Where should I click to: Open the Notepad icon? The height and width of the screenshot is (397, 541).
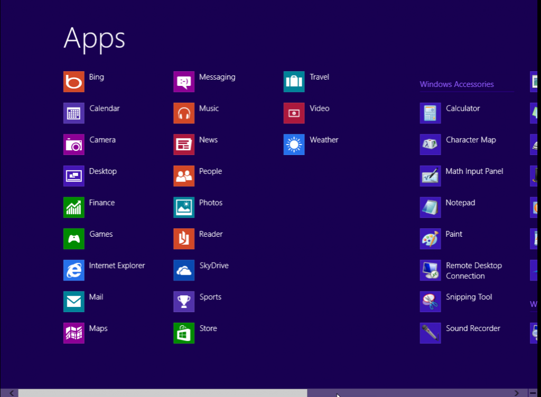(430, 207)
